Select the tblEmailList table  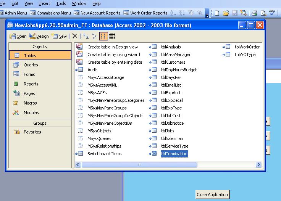pyautogui.click(x=171, y=85)
